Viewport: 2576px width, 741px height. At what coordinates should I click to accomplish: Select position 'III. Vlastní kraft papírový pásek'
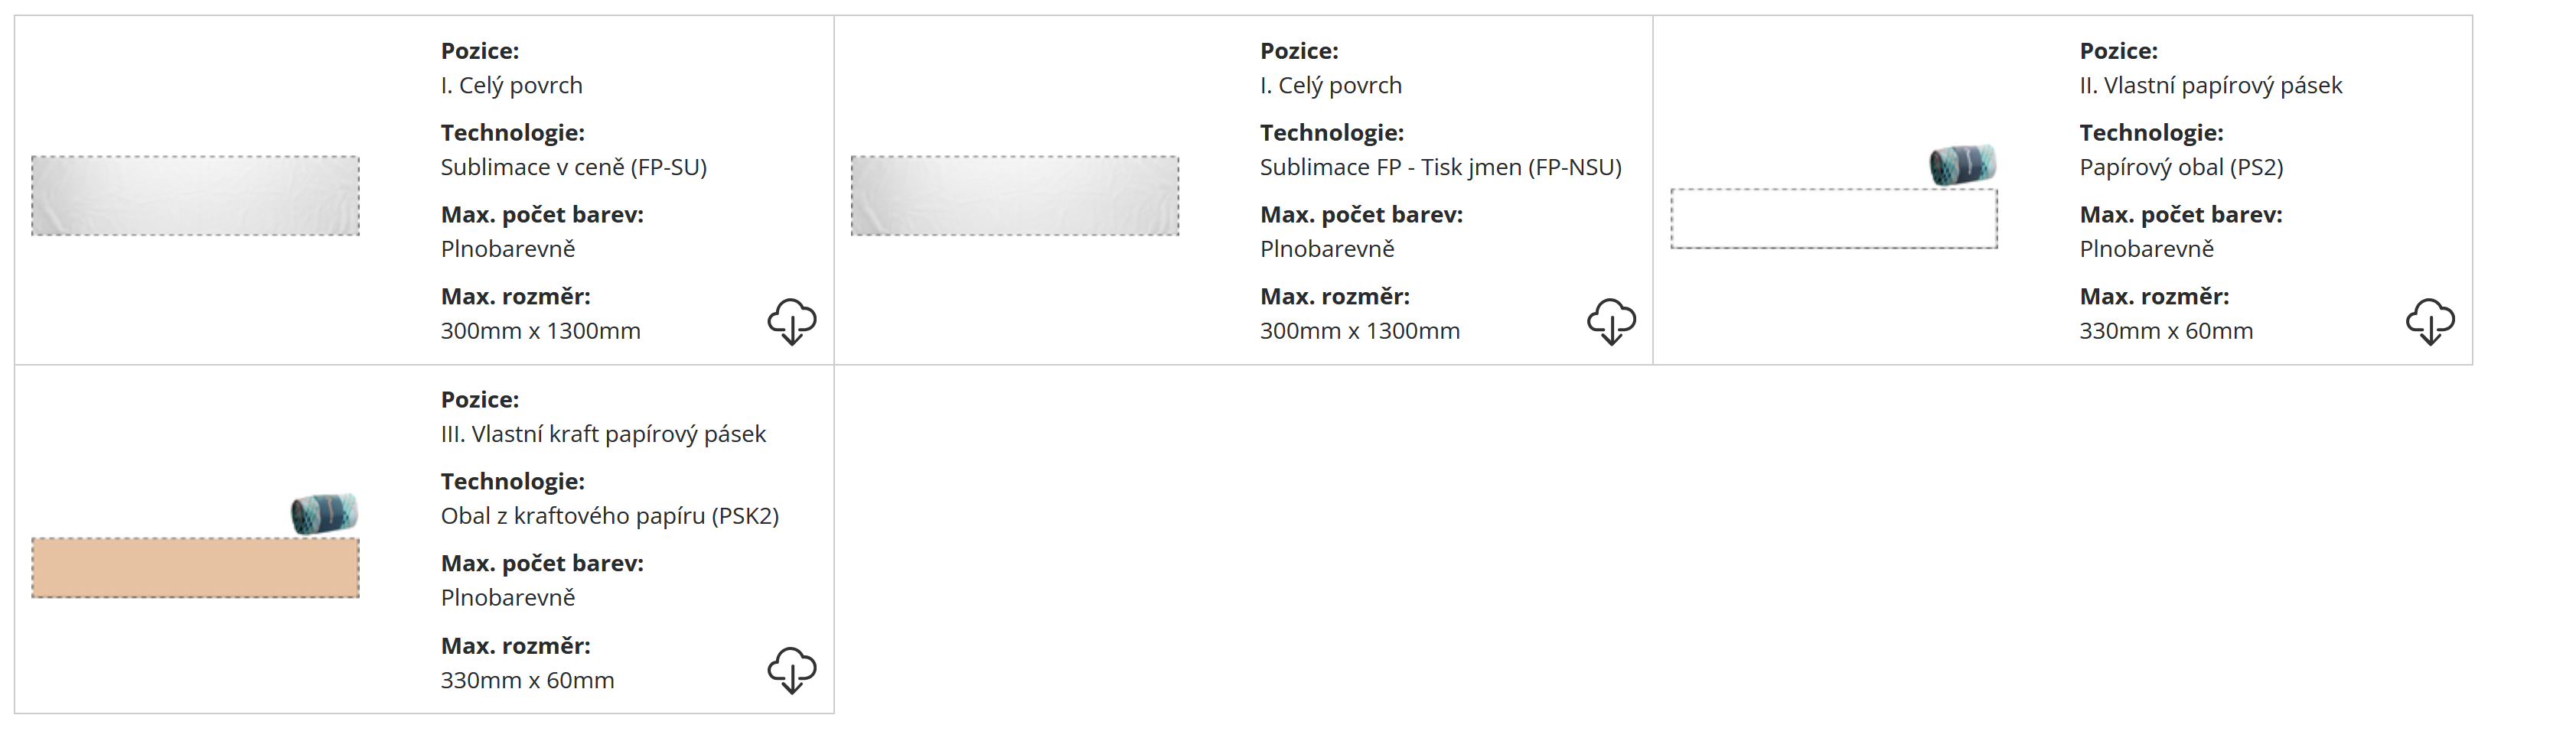click(603, 434)
